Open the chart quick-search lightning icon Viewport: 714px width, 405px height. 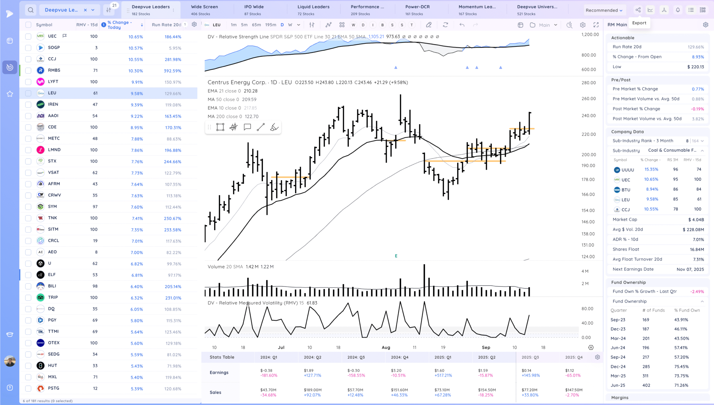click(x=569, y=25)
